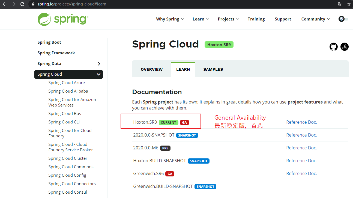Open Spring Cloud Alibaba in the sidebar
Image resolution: width=353 pixels, height=198 pixels.
pos(68,91)
